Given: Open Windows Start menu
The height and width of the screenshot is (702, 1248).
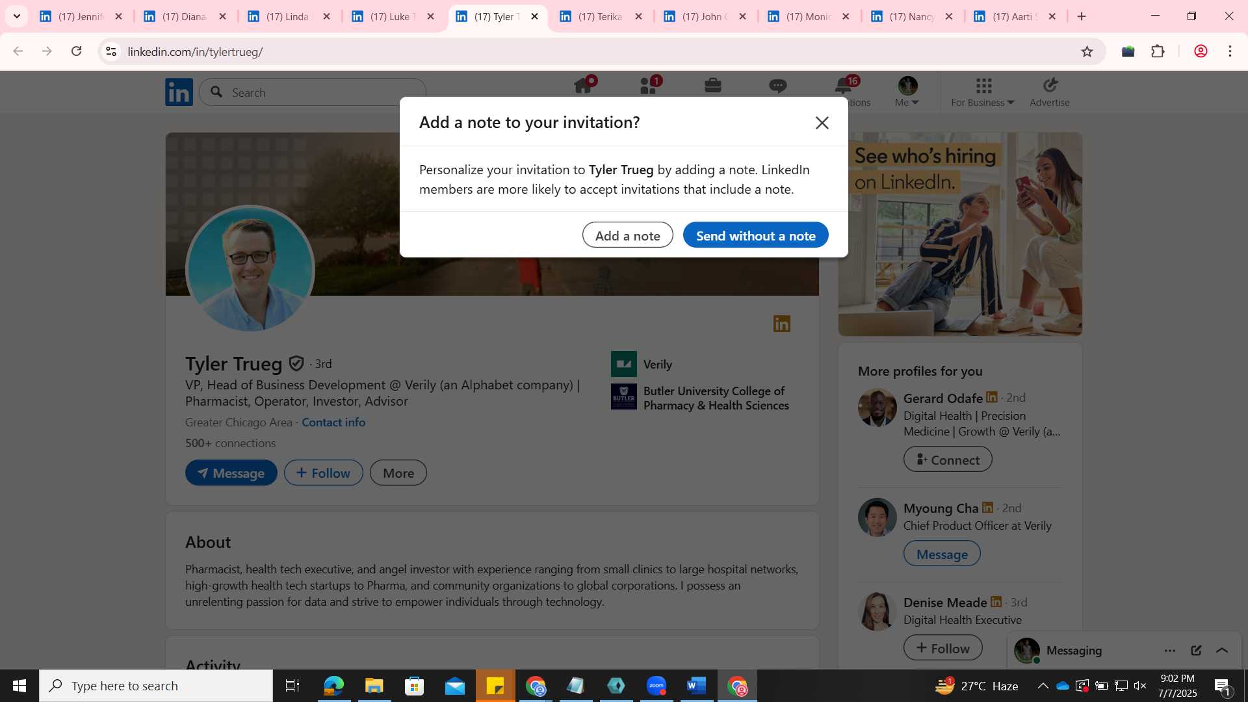Looking at the screenshot, I should click(19, 686).
